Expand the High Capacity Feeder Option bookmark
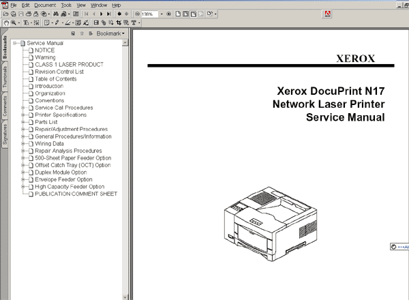 coord(23,187)
